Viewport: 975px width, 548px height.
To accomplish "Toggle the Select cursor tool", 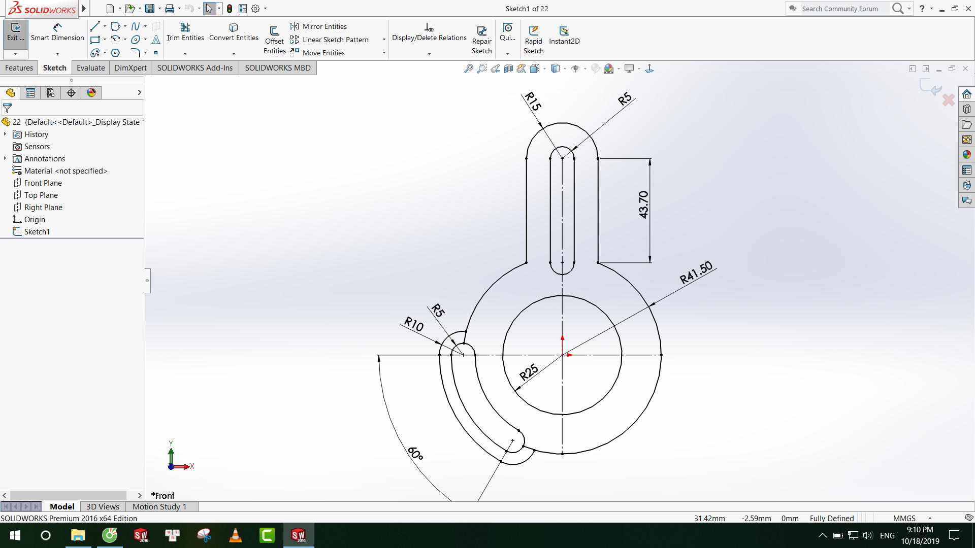I will click(209, 9).
